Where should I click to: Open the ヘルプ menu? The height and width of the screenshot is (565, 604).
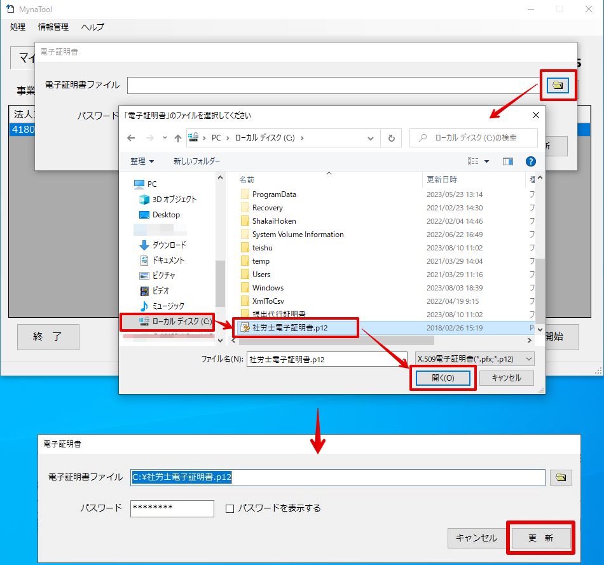tap(92, 27)
